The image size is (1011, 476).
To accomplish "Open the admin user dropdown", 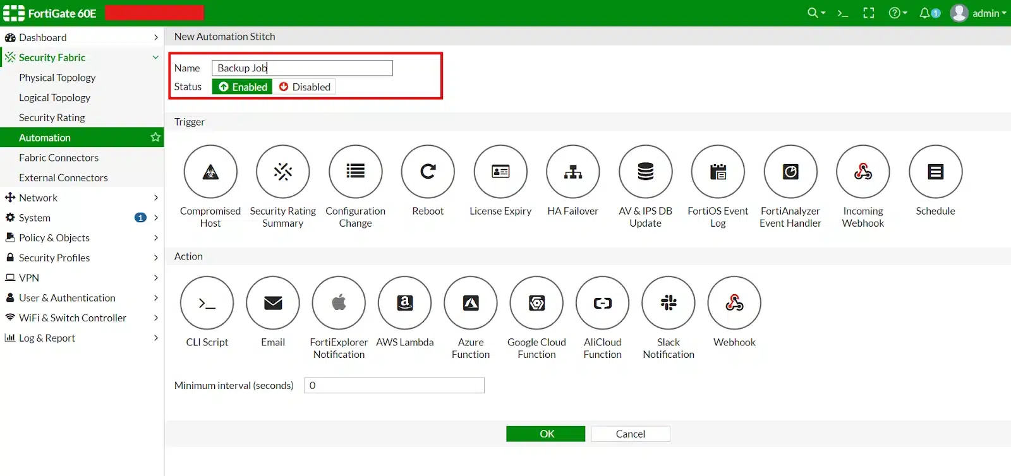I will [979, 13].
